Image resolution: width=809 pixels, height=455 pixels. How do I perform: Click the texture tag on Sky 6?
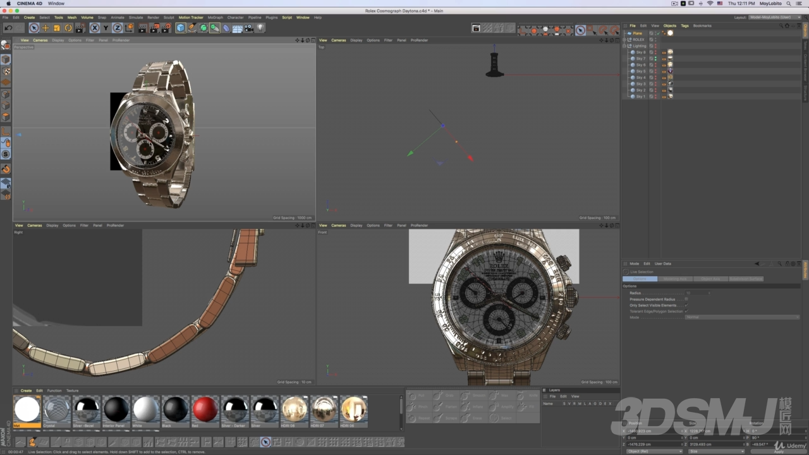pos(670,65)
